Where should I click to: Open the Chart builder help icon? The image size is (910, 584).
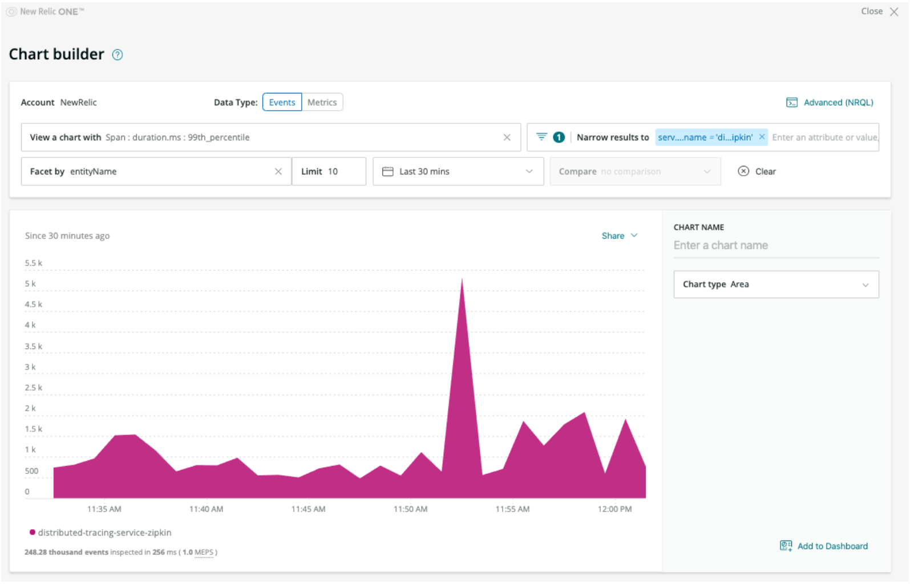pos(118,55)
